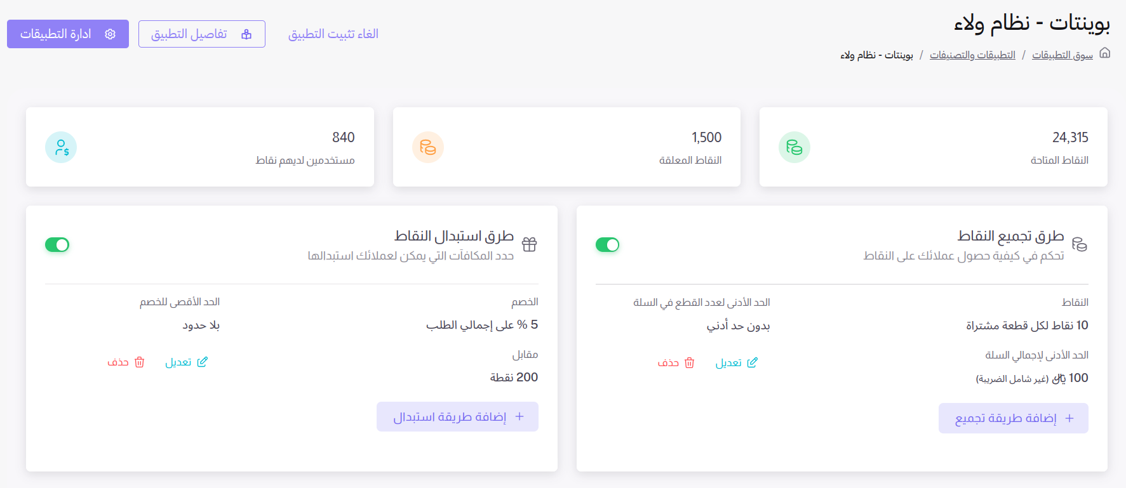Screen dimensions: 1126x488
Task: Click الغاء تثبيت التطبيق to uninstall the app
Action: [x=333, y=34]
